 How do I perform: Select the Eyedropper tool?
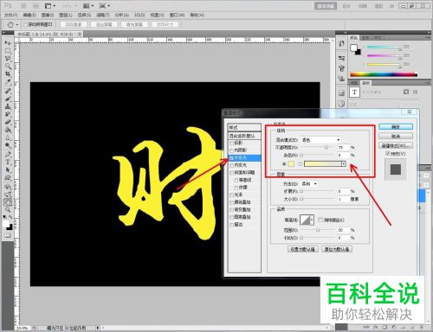[8, 82]
